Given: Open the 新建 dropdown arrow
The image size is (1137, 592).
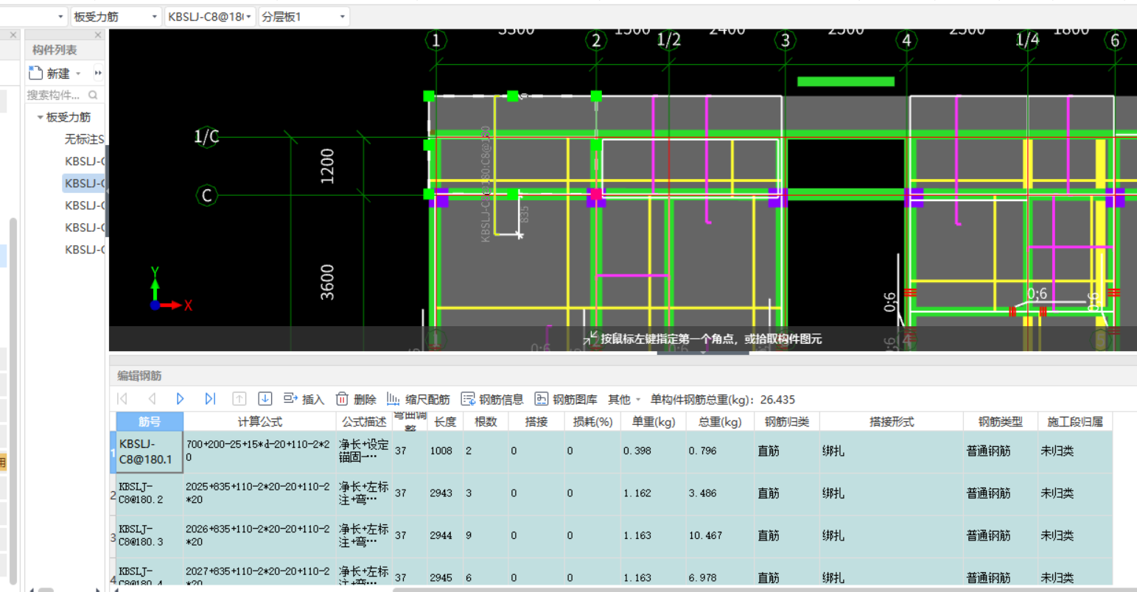Looking at the screenshot, I should coord(78,74).
